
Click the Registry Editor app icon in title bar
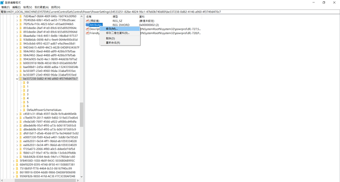click(2, 3)
